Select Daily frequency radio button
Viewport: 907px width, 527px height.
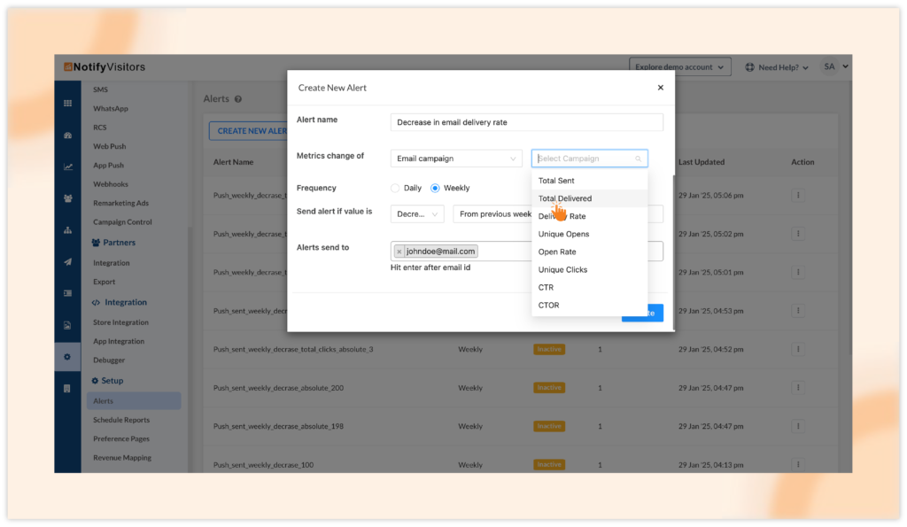click(x=395, y=188)
